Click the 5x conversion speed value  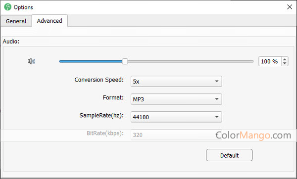point(136,82)
